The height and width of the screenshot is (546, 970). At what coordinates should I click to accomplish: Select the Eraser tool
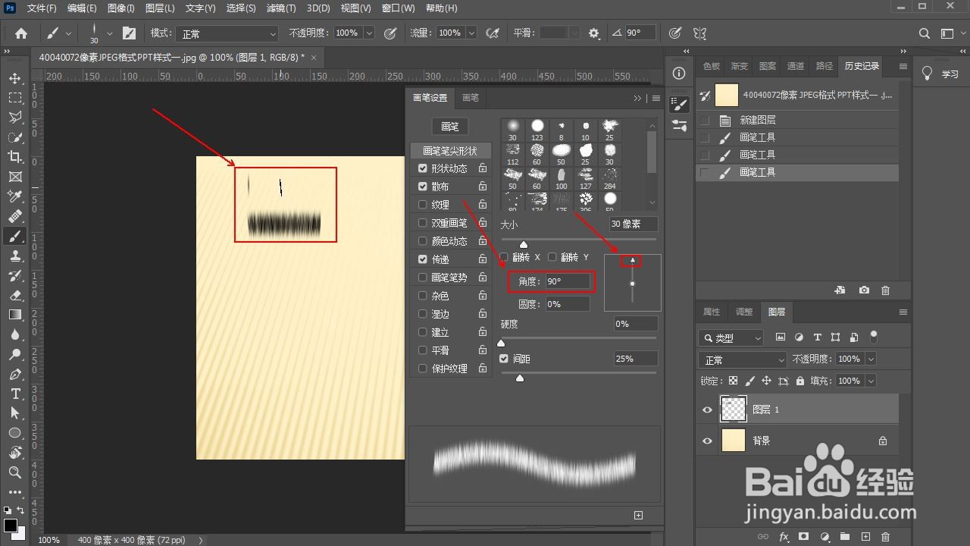click(15, 295)
